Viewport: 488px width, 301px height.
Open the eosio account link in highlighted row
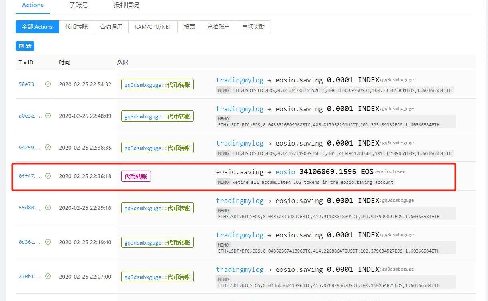285,172
